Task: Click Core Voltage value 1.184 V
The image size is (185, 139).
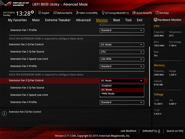Action: tap(173, 46)
